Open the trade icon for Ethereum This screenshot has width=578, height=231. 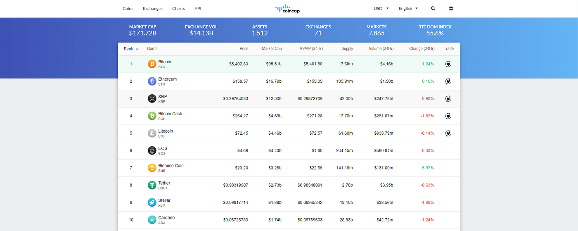click(448, 81)
